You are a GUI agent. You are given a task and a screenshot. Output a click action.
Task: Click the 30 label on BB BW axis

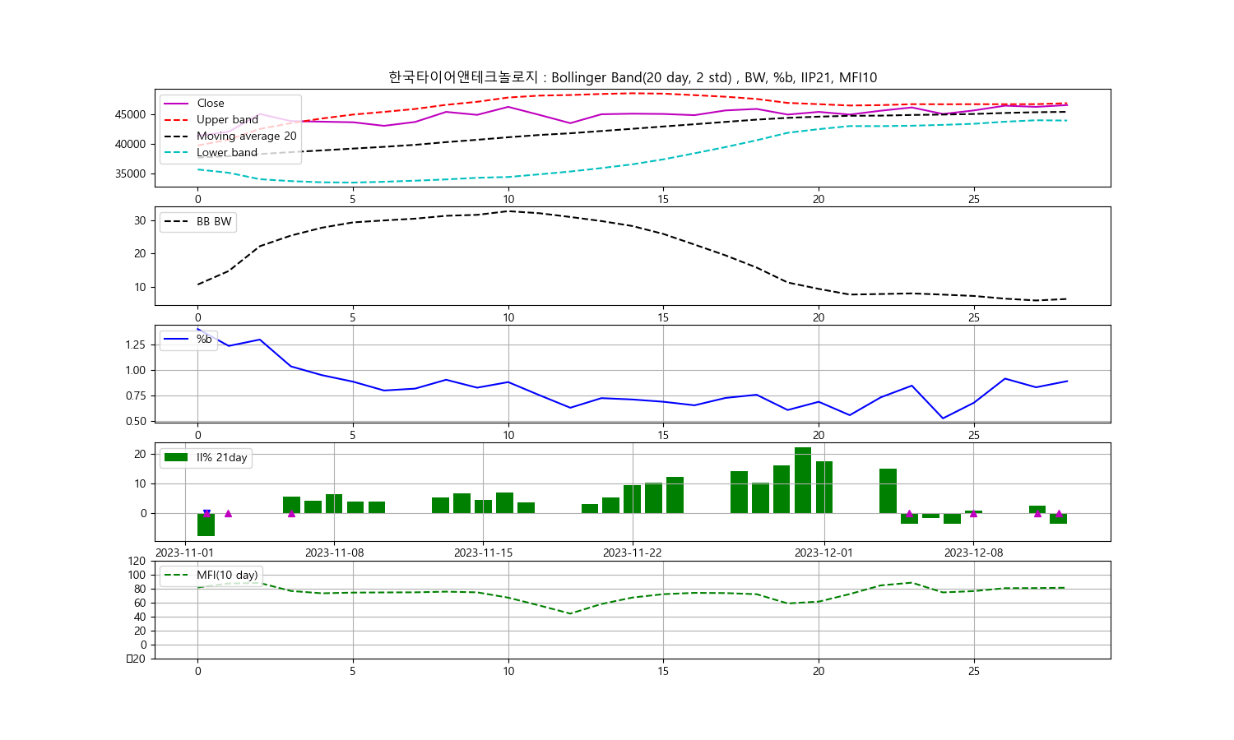(140, 220)
